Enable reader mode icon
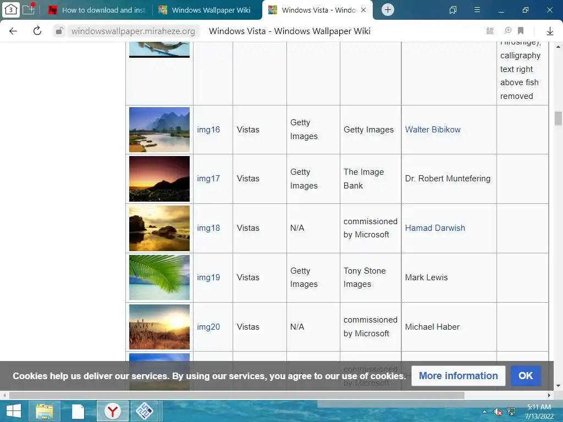563x422 pixels. coord(490,31)
